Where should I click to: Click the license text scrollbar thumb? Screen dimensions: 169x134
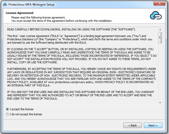click(x=160, y=37)
